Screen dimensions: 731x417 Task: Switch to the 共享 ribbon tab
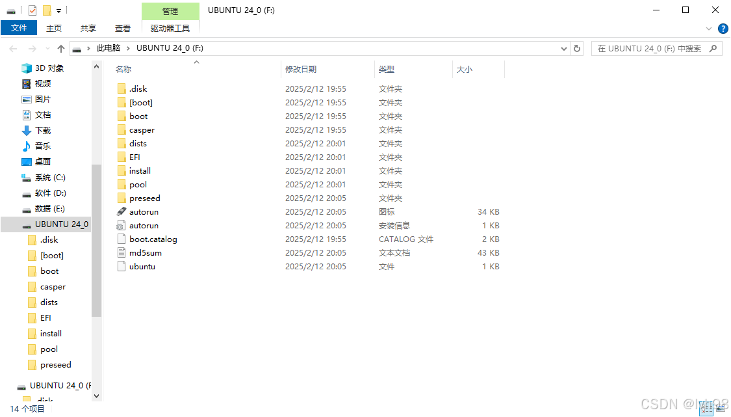click(x=88, y=28)
